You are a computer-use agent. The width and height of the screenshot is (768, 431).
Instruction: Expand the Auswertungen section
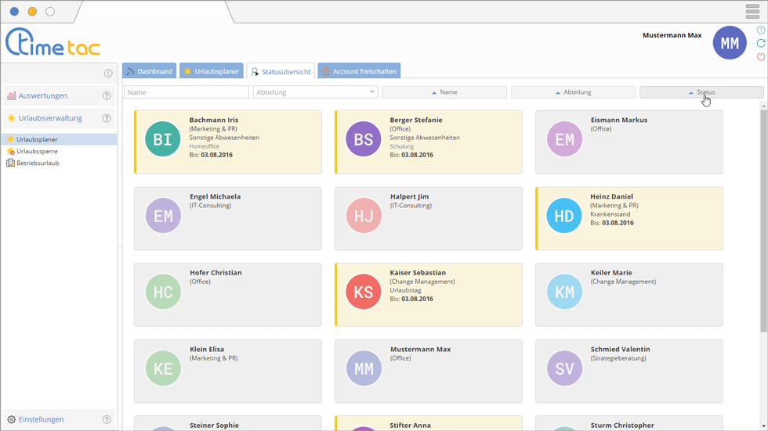click(43, 95)
